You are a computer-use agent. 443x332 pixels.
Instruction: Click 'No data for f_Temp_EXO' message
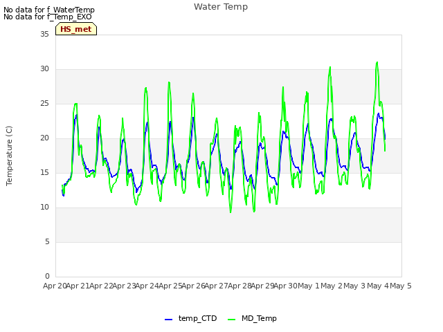(48, 17)
